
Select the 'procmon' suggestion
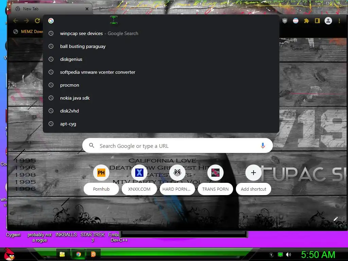point(161,85)
